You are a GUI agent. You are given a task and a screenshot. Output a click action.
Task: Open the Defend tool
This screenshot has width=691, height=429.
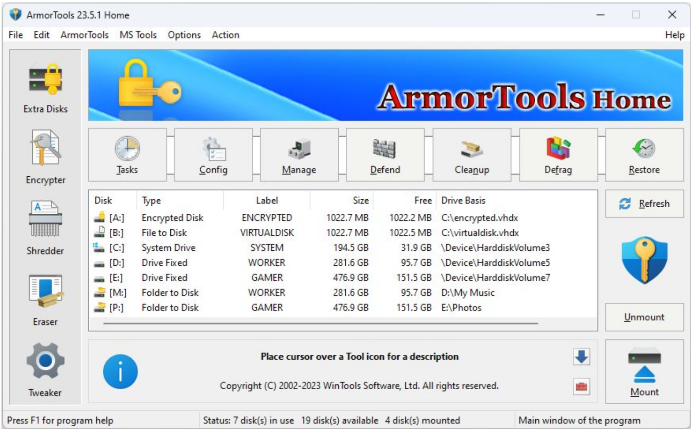[385, 155]
